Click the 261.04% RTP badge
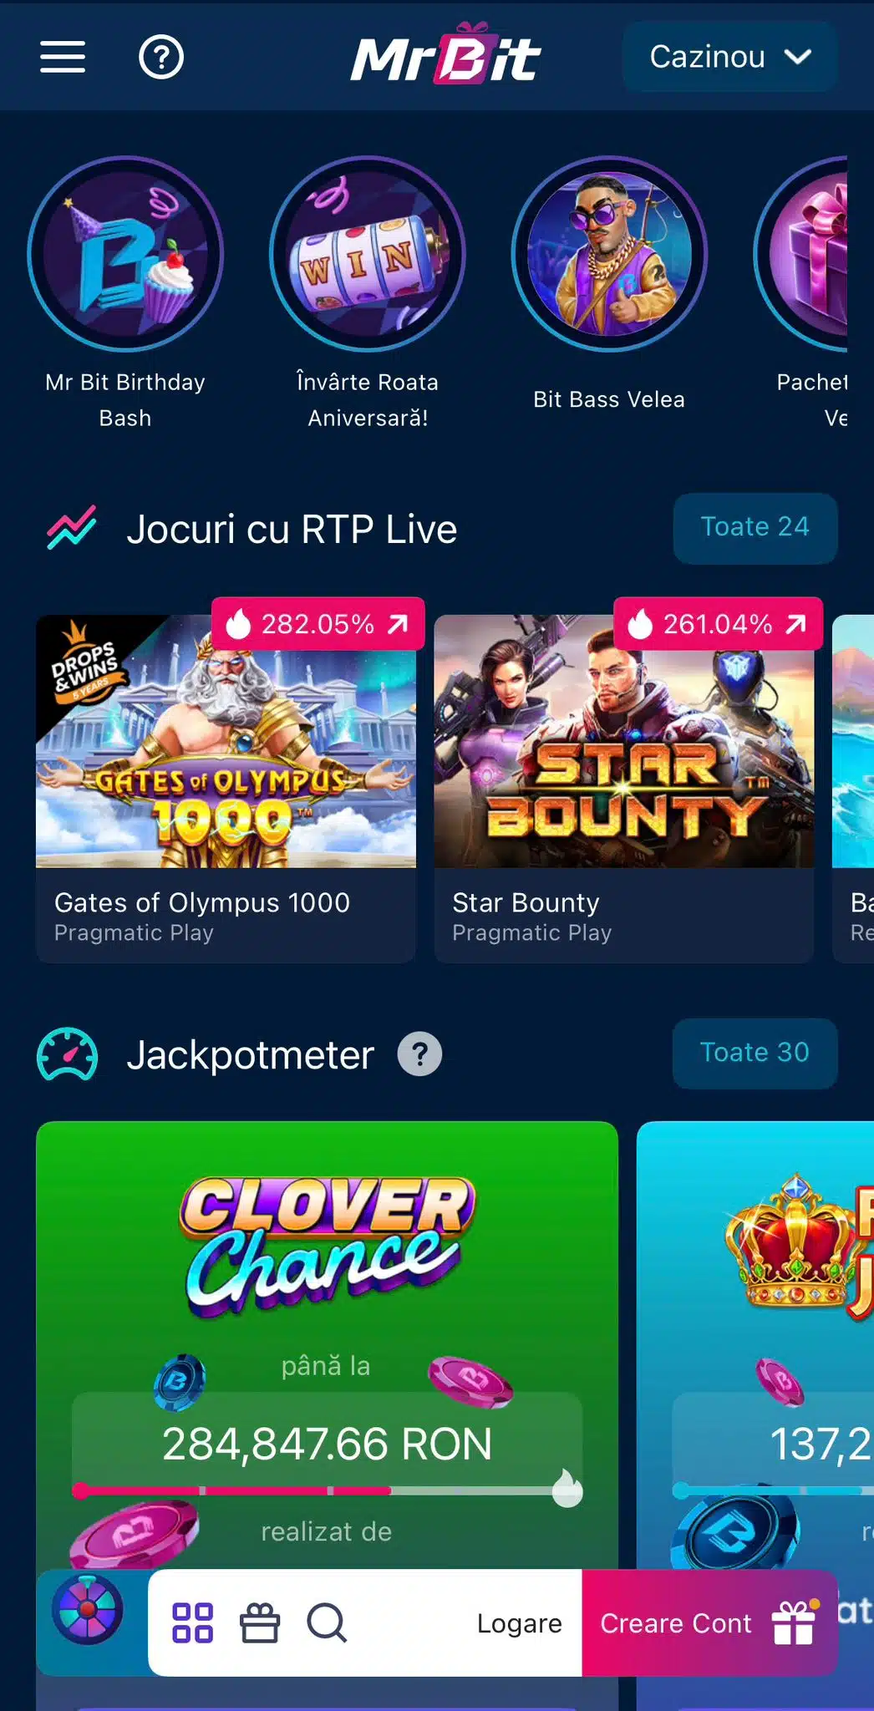874x1711 pixels. point(719,624)
